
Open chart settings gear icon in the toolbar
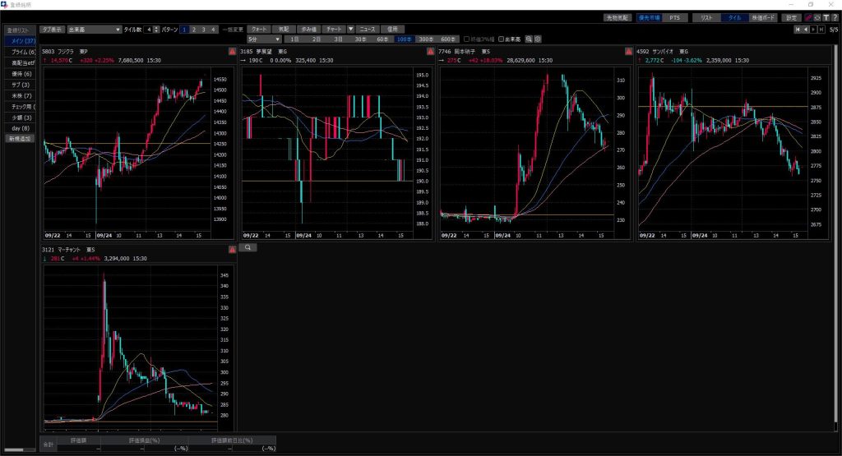538,39
